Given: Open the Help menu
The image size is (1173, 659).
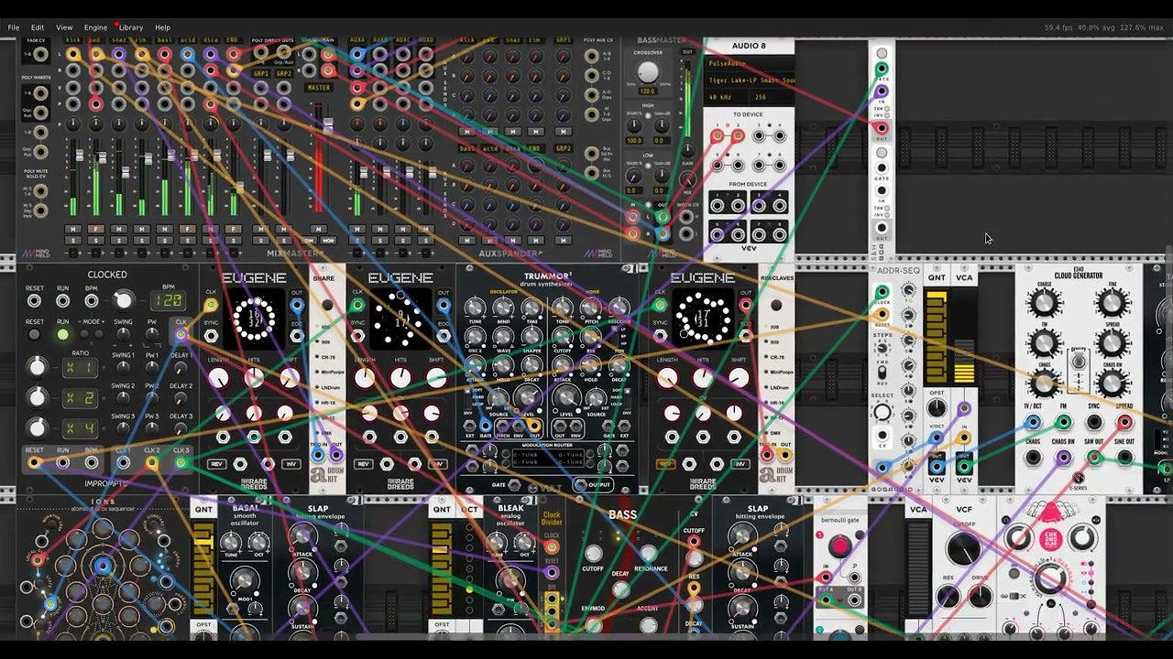Looking at the screenshot, I should click(x=162, y=27).
